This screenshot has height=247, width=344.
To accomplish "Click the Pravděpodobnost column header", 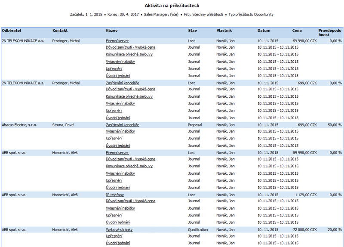I will pyautogui.click(x=330, y=33).
